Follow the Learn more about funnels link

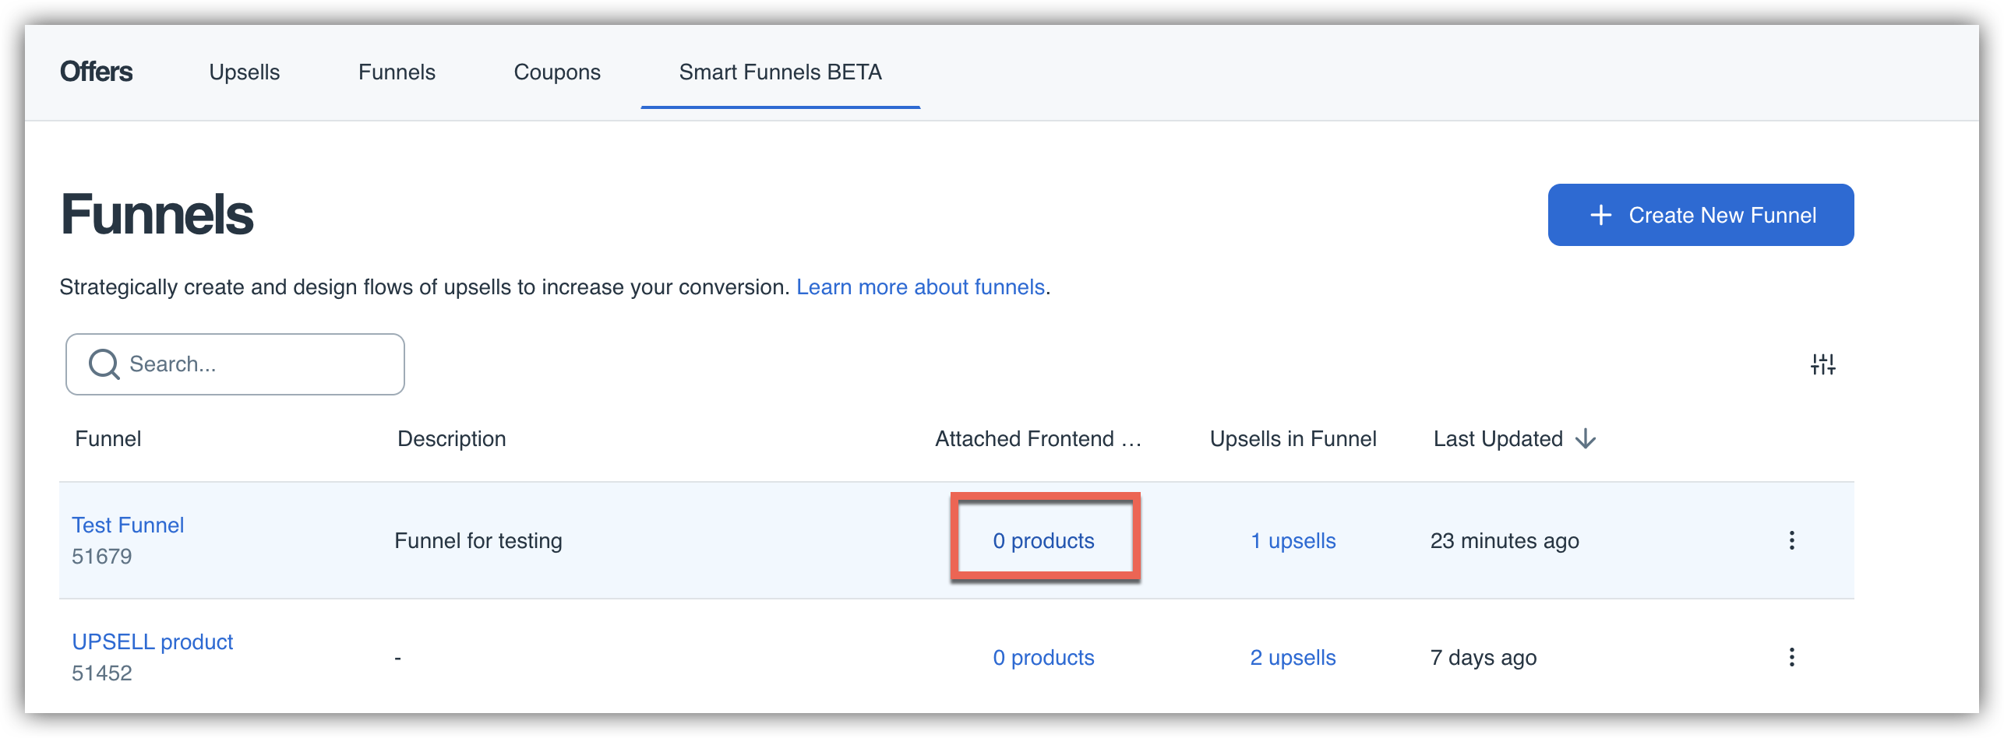(x=920, y=287)
